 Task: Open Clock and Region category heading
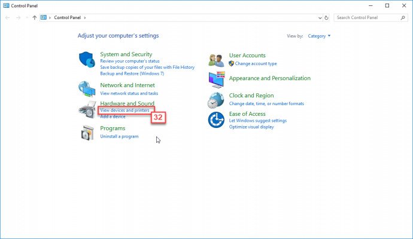(x=251, y=96)
